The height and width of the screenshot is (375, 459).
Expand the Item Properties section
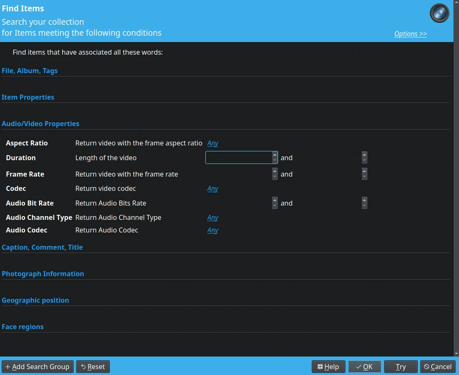[28, 97]
